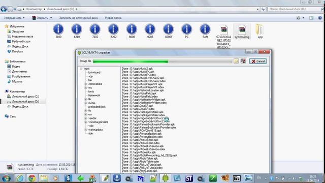Select the vold tree folder
The image size is (325, 183).
point(91,126)
